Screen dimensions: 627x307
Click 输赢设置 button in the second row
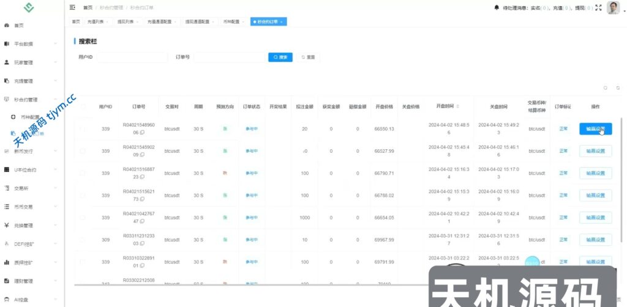coord(595,151)
